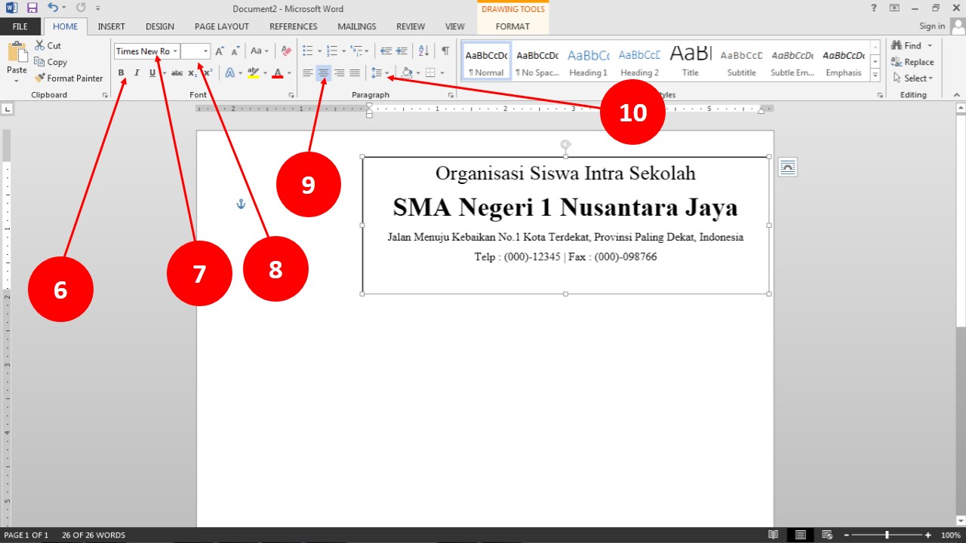
Task: Switch to the INSERT ribbon tab
Action: click(x=111, y=26)
